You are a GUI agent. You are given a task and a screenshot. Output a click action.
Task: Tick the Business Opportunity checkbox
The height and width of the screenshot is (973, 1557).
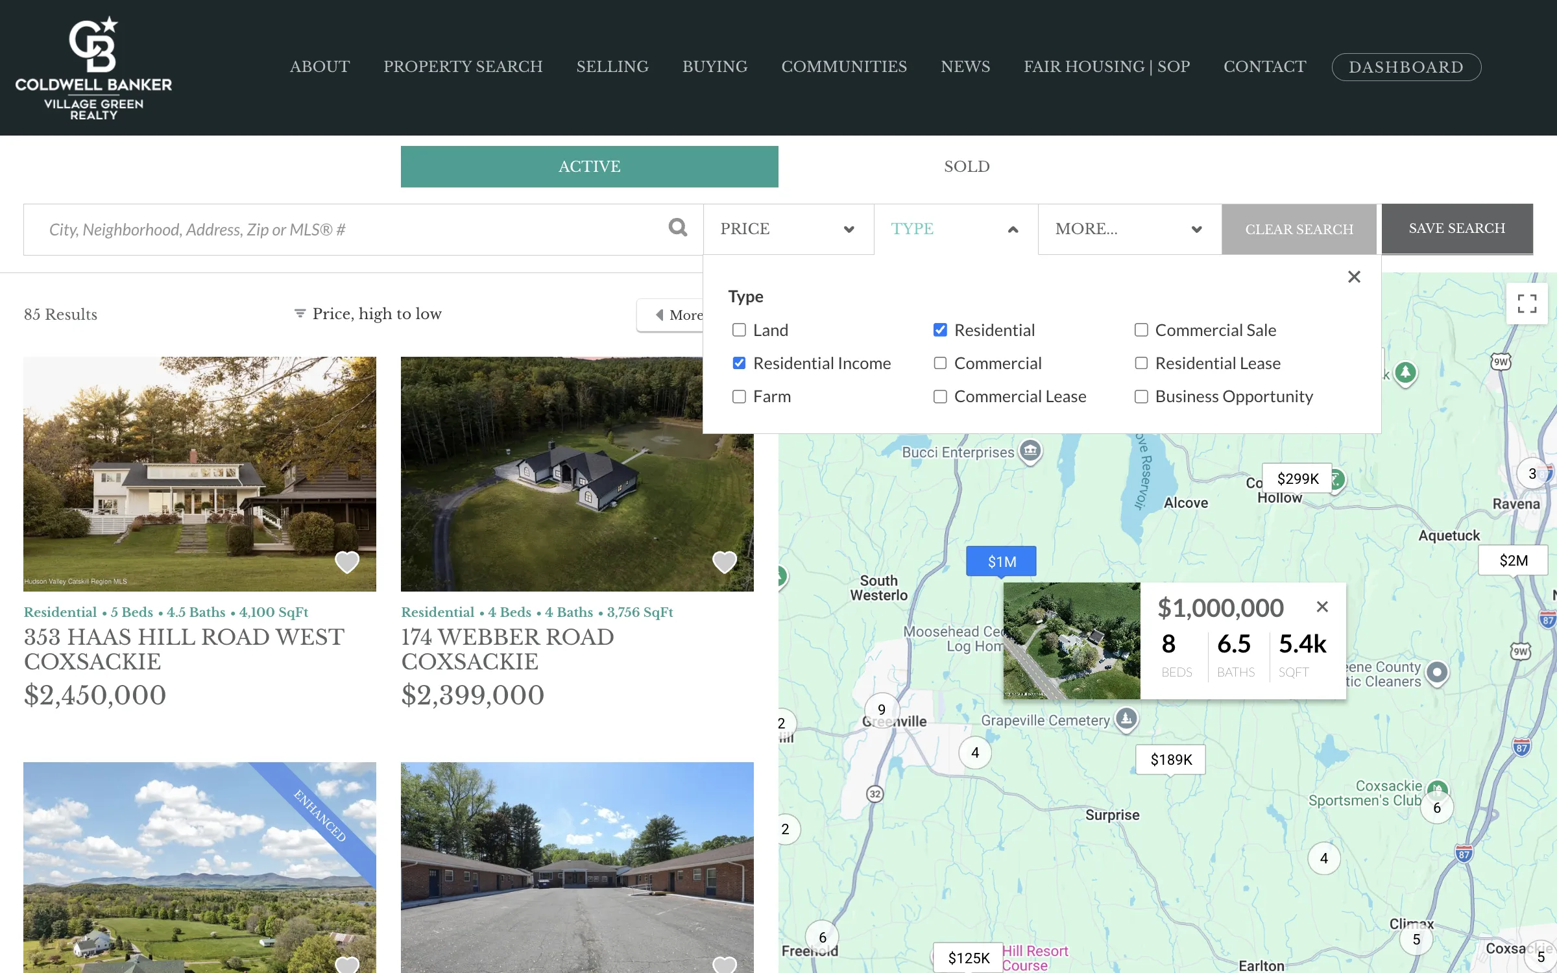tap(1141, 396)
